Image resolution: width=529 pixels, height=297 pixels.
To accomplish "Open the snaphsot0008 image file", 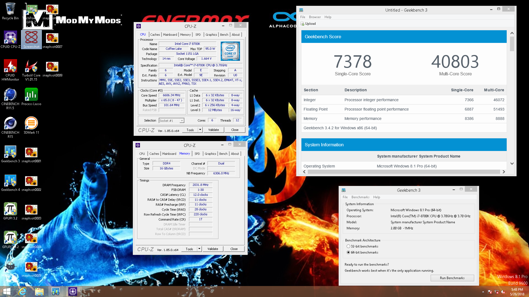I will click(x=52, y=69).
